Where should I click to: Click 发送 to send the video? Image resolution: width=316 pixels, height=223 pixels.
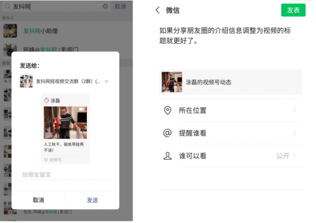pyautogui.click(x=92, y=200)
